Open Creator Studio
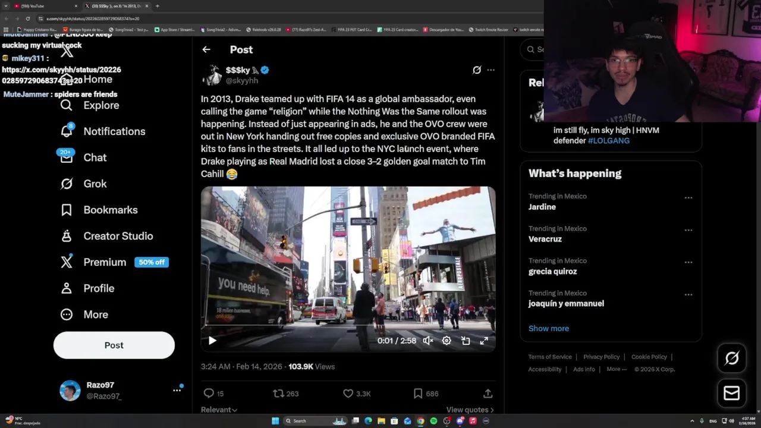The width and height of the screenshot is (761, 428). click(107, 236)
